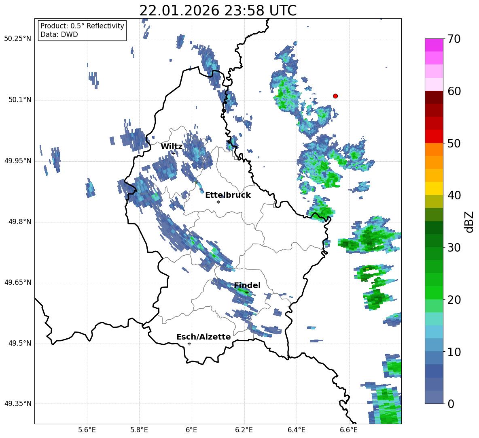
Task: Click the Findel location cross marker
Action: [x=247, y=293]
